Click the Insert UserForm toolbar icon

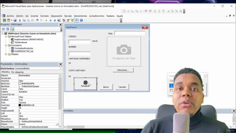coord(8,20)
